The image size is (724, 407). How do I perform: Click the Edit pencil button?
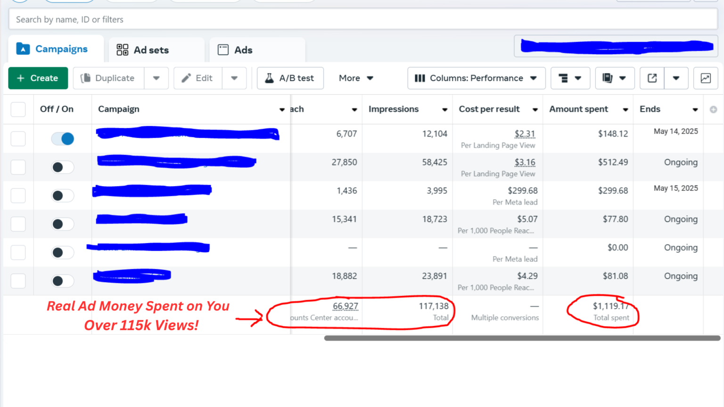197,78
